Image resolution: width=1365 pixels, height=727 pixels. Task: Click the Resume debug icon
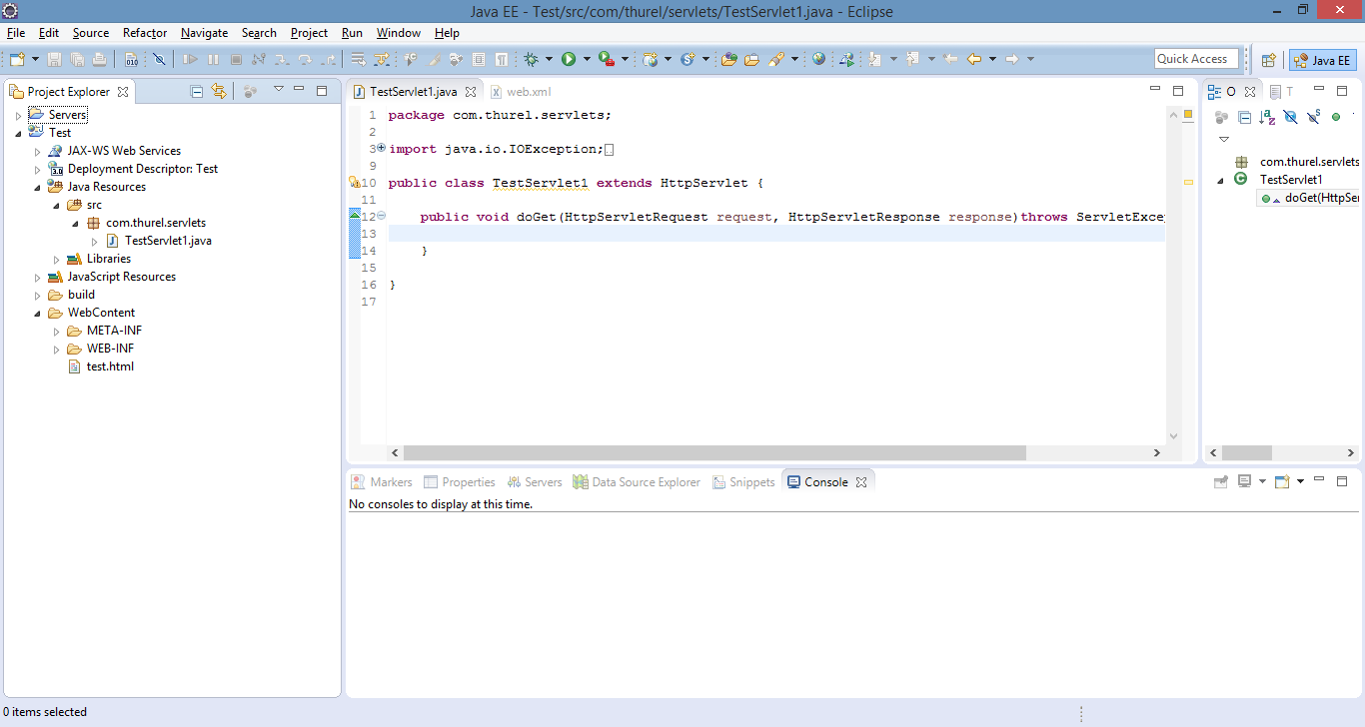(x=190, y=60)
